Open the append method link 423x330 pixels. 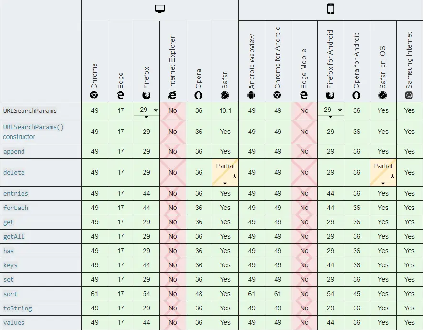pos(14,152)
